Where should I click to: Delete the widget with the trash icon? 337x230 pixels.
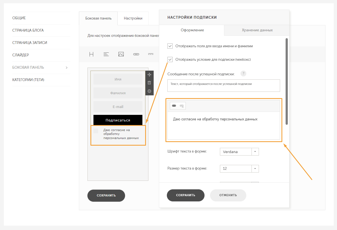pyautogui.click(x=149, y=83)
